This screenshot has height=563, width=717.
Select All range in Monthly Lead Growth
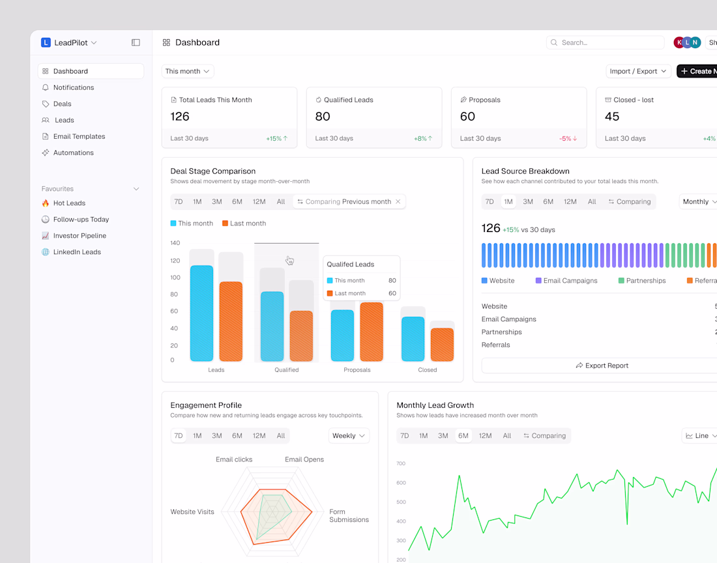506,436
